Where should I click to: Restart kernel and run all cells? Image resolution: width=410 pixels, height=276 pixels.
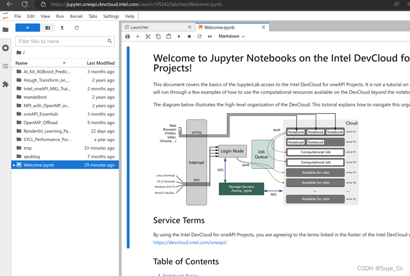210,36
